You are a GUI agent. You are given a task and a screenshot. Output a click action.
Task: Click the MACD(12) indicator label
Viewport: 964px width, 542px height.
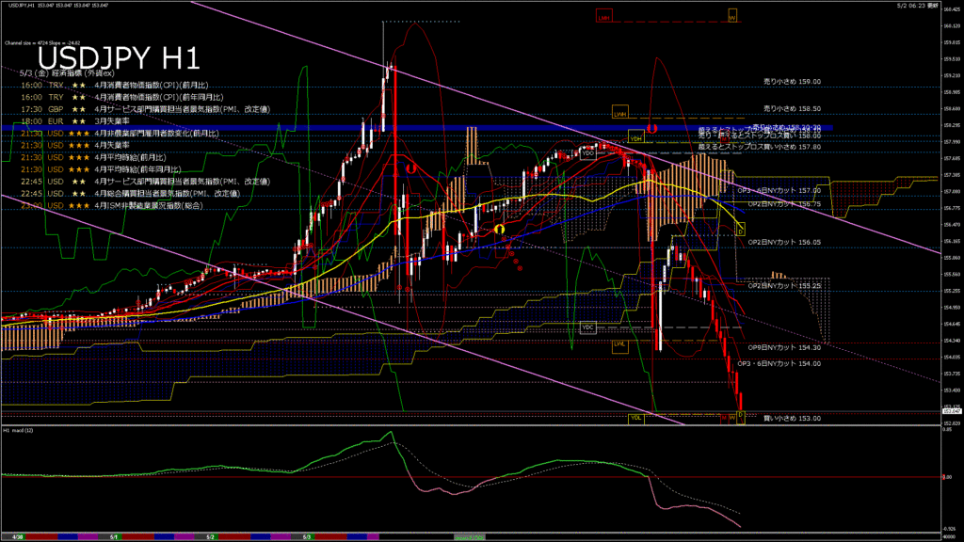[x=19, y=431]
